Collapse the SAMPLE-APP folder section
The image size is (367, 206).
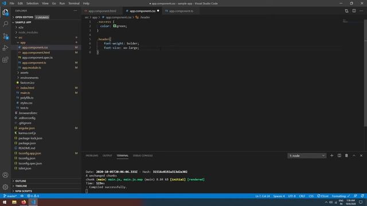click(x=46, y=22)
